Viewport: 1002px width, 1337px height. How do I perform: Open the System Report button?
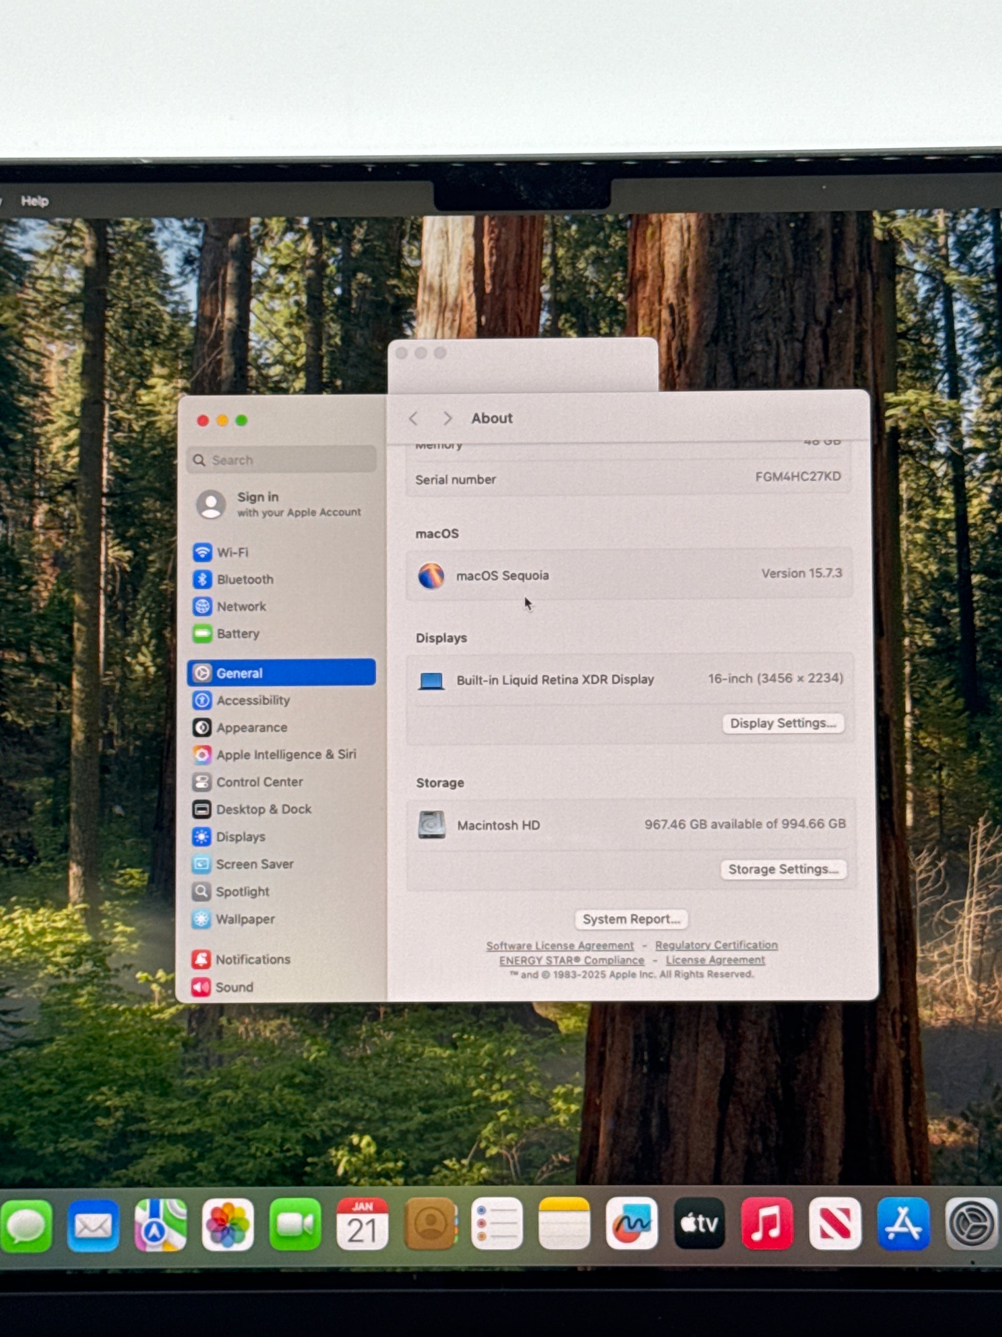point(631,919)
